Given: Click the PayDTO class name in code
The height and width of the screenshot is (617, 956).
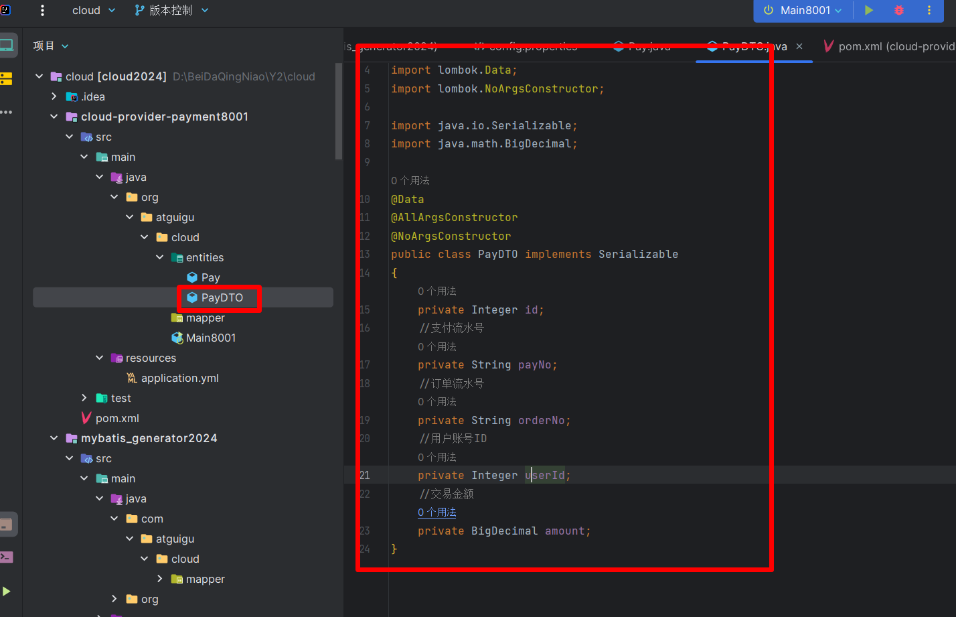Looking at the screenshot, I should click(498, 255).
